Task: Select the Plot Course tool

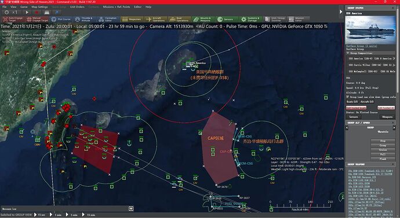Action: point(61,19)
